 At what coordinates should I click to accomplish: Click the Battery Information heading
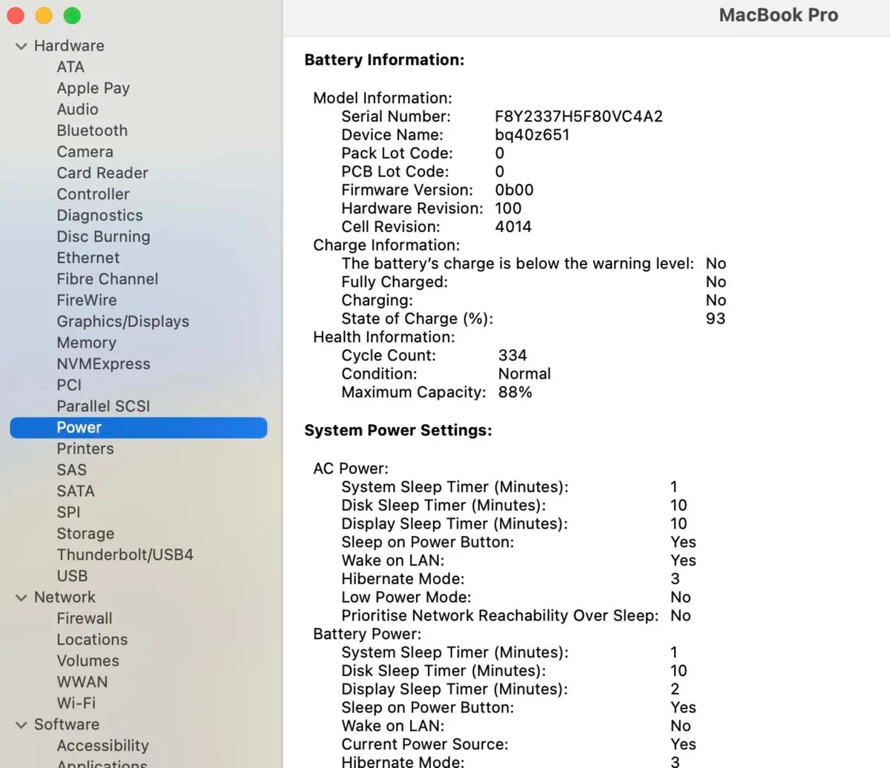384,60
